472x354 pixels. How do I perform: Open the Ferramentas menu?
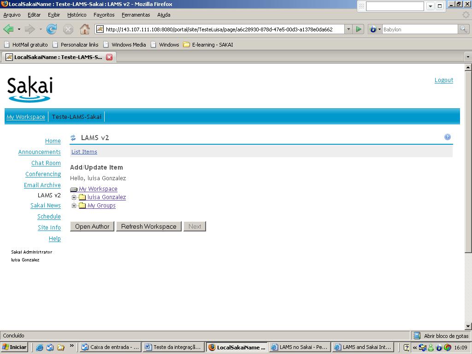coord(136,15)
